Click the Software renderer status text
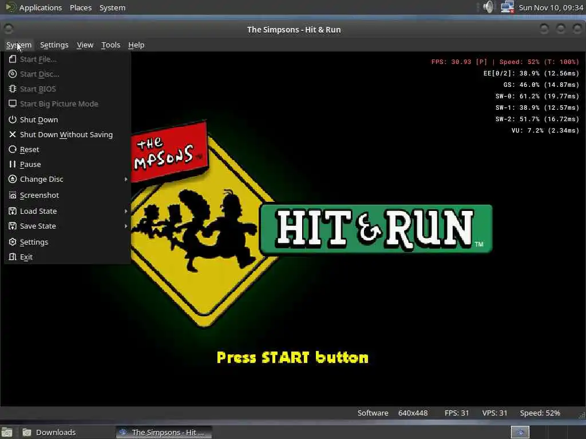The image size is (586, 439). (373, 413)
